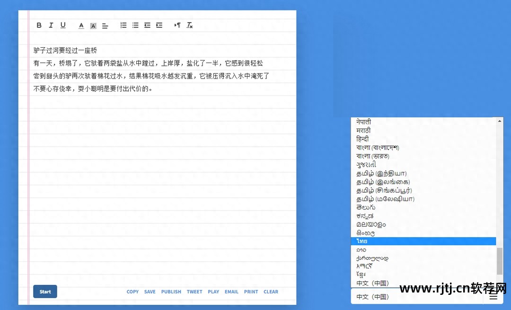The height and width of the screenshot is (310, 511).
Task: Open the text alignment option
Action: 105,25
